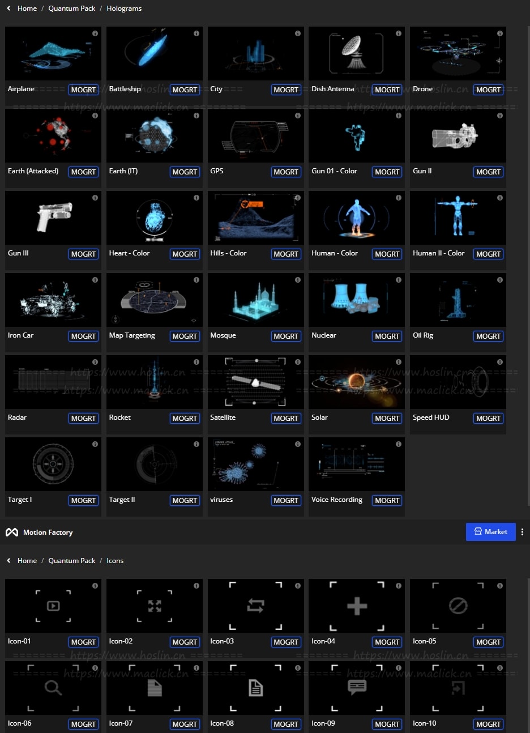
Task: Select the Rocket hologram thumbnail
Action: (x=155, y=382)
